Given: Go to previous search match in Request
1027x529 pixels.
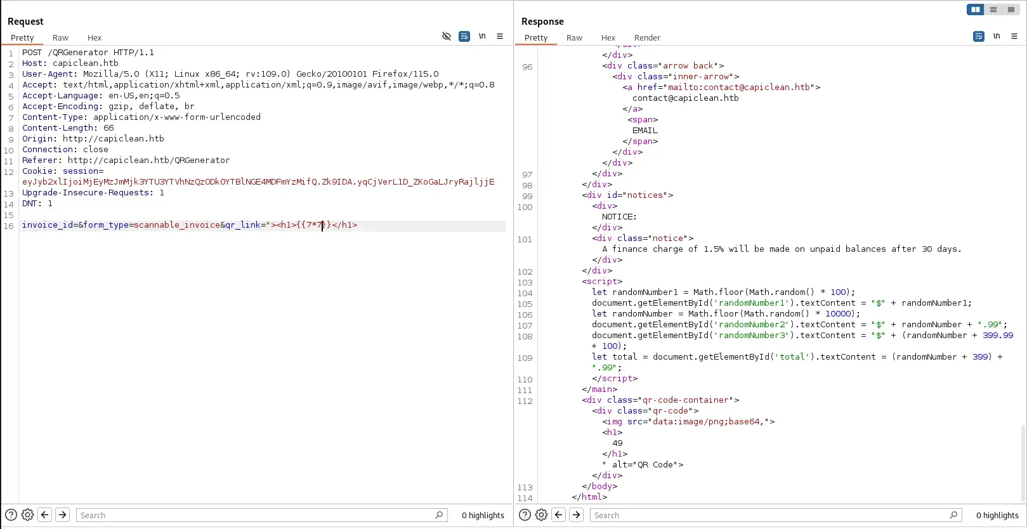Looking at the screenshot, I should (x=44, y=515).
